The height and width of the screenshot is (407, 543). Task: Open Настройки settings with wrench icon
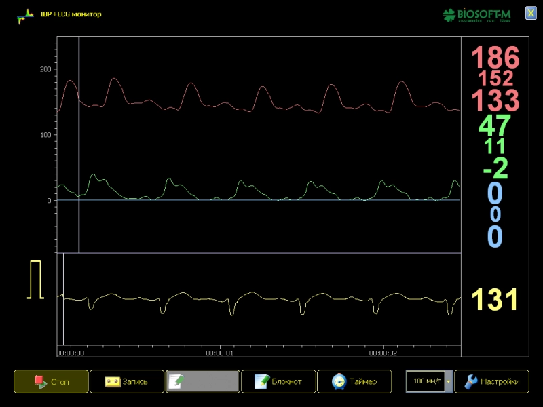tap(491, 381)
